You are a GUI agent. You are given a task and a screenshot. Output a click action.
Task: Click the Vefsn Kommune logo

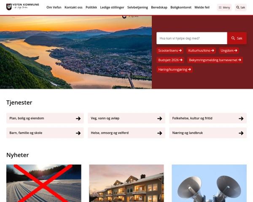pos(23,7)
